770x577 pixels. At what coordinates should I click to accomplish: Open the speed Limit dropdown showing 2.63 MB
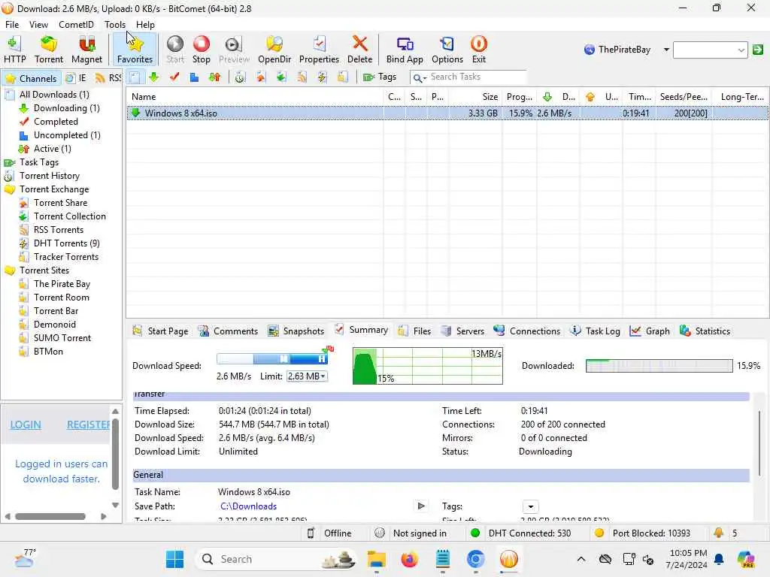point(307,376)
